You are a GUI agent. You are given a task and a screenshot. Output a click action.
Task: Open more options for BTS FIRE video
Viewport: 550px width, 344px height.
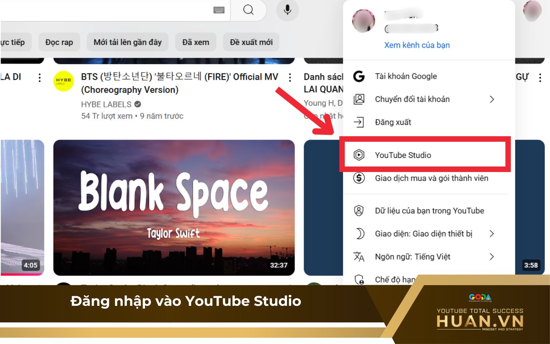(290, 77)
